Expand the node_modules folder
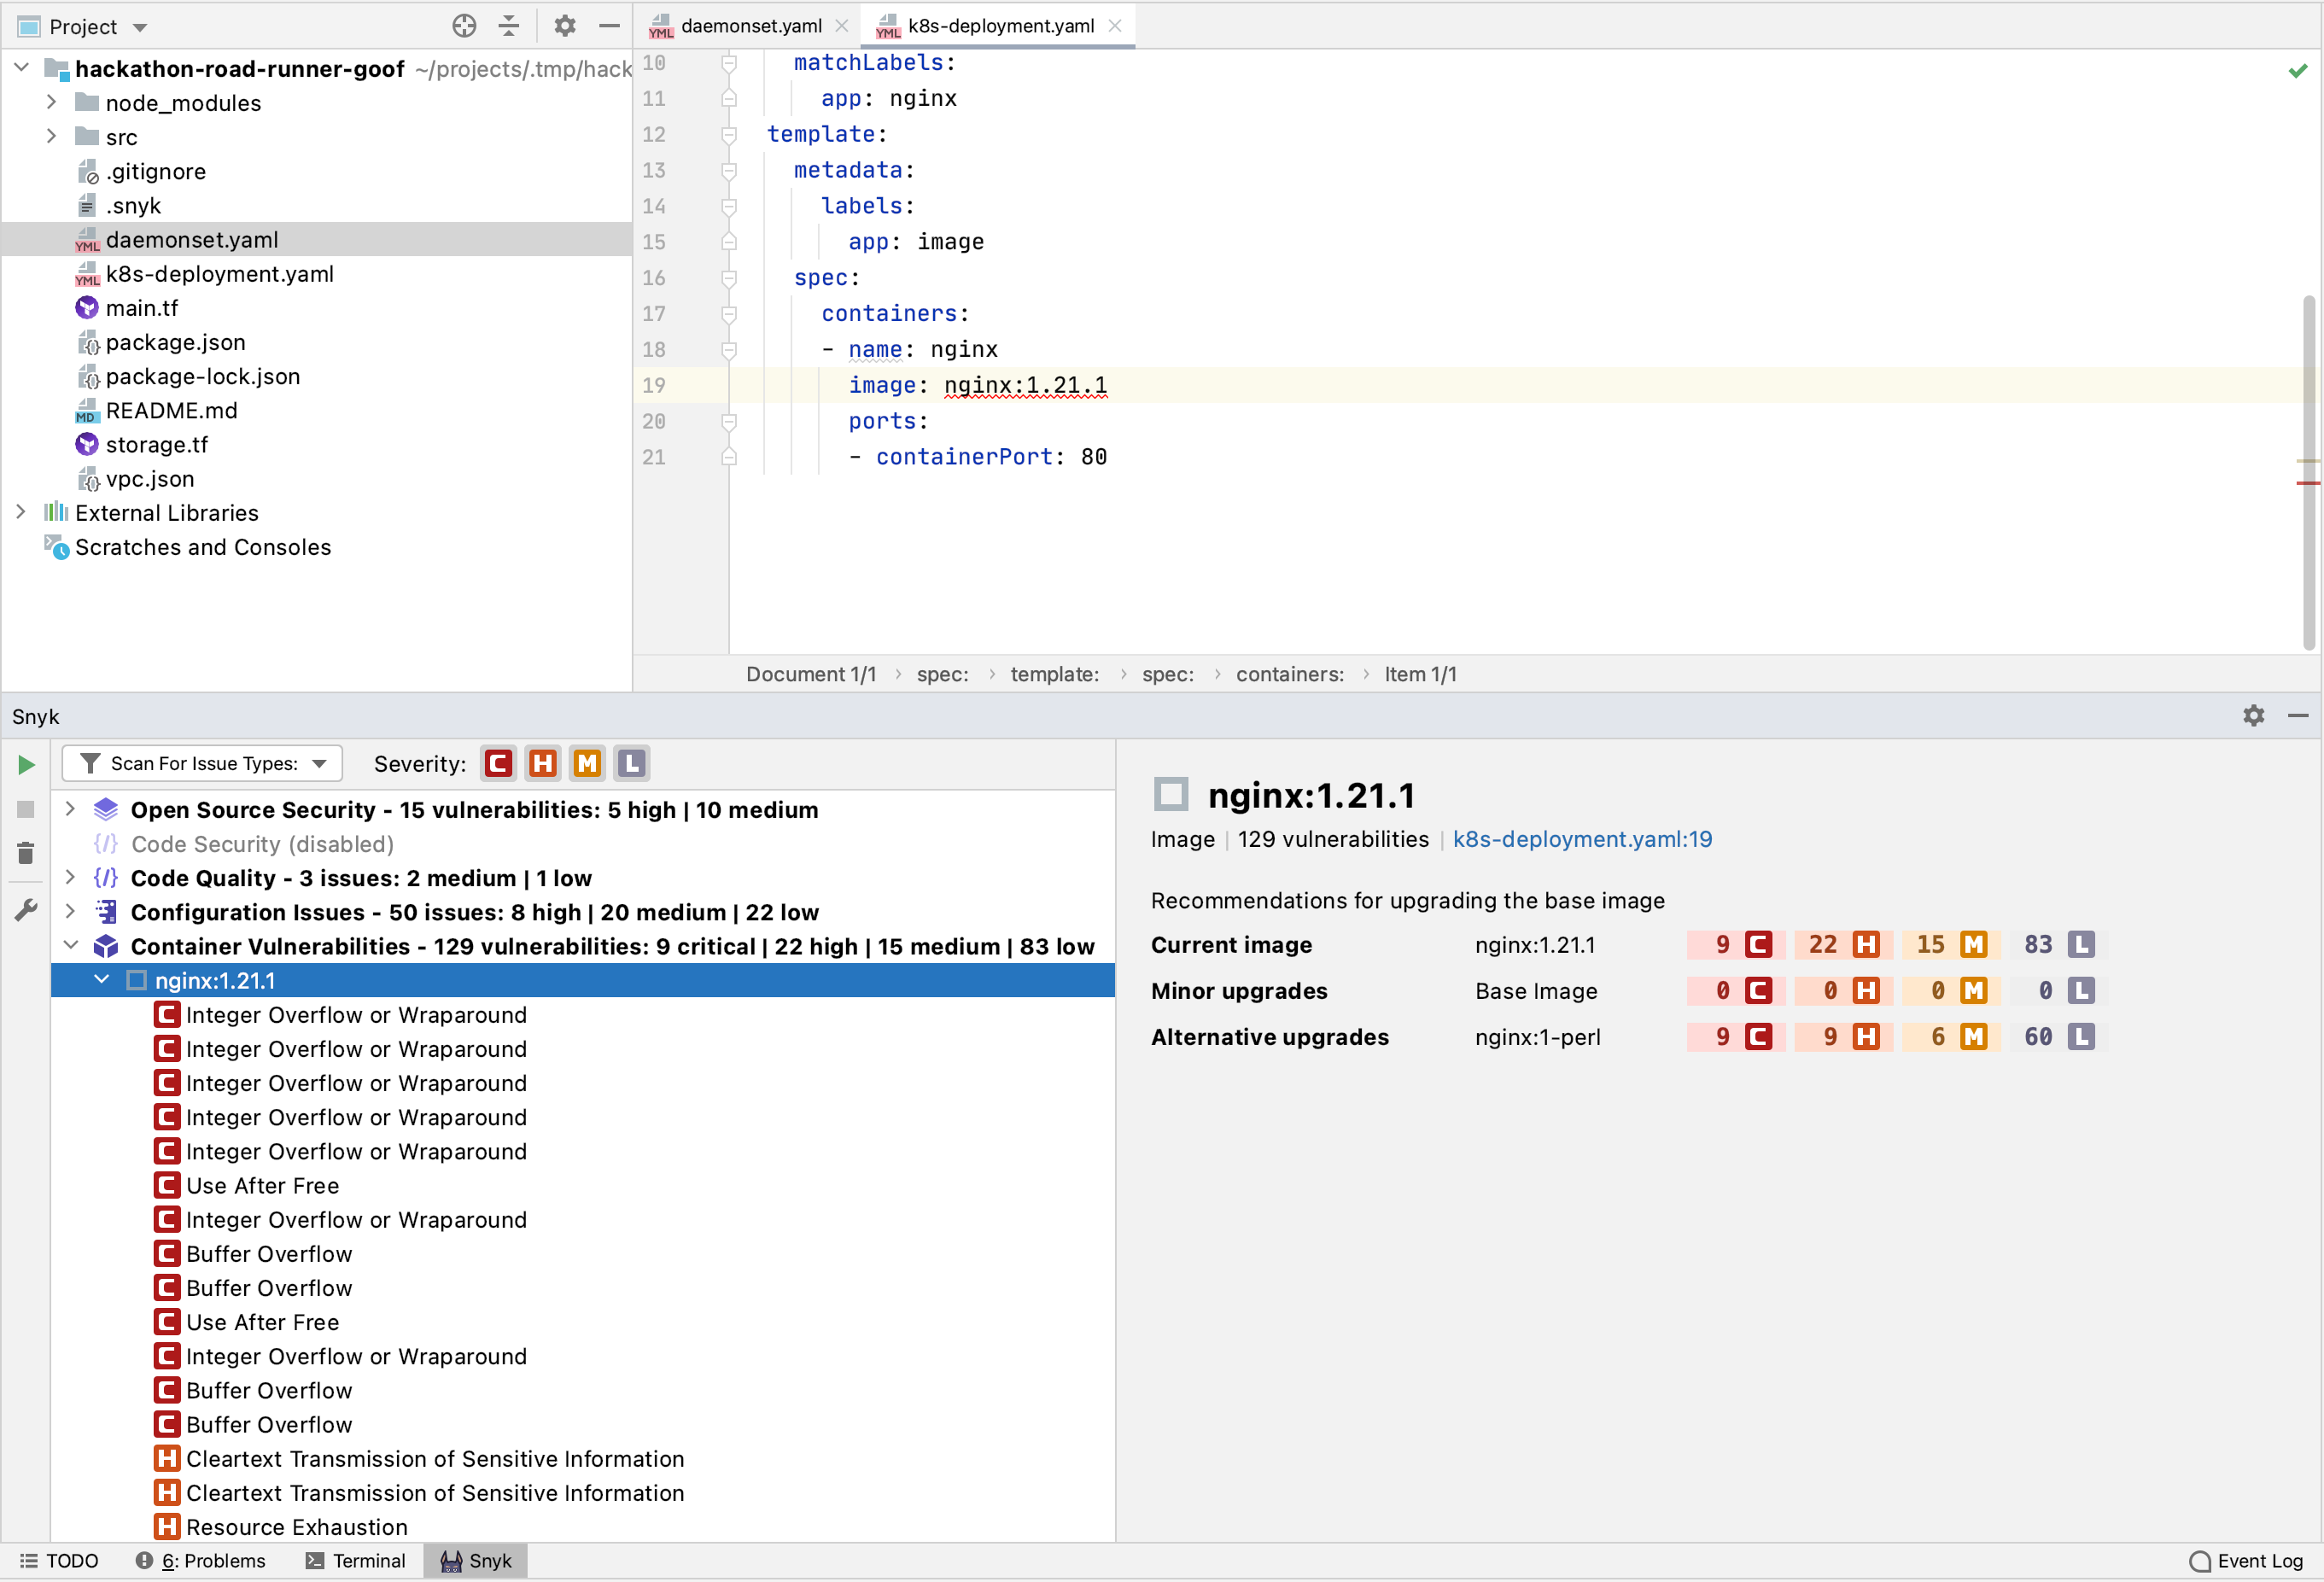Screen dimensions: 2324x1582 coord(51,102)
